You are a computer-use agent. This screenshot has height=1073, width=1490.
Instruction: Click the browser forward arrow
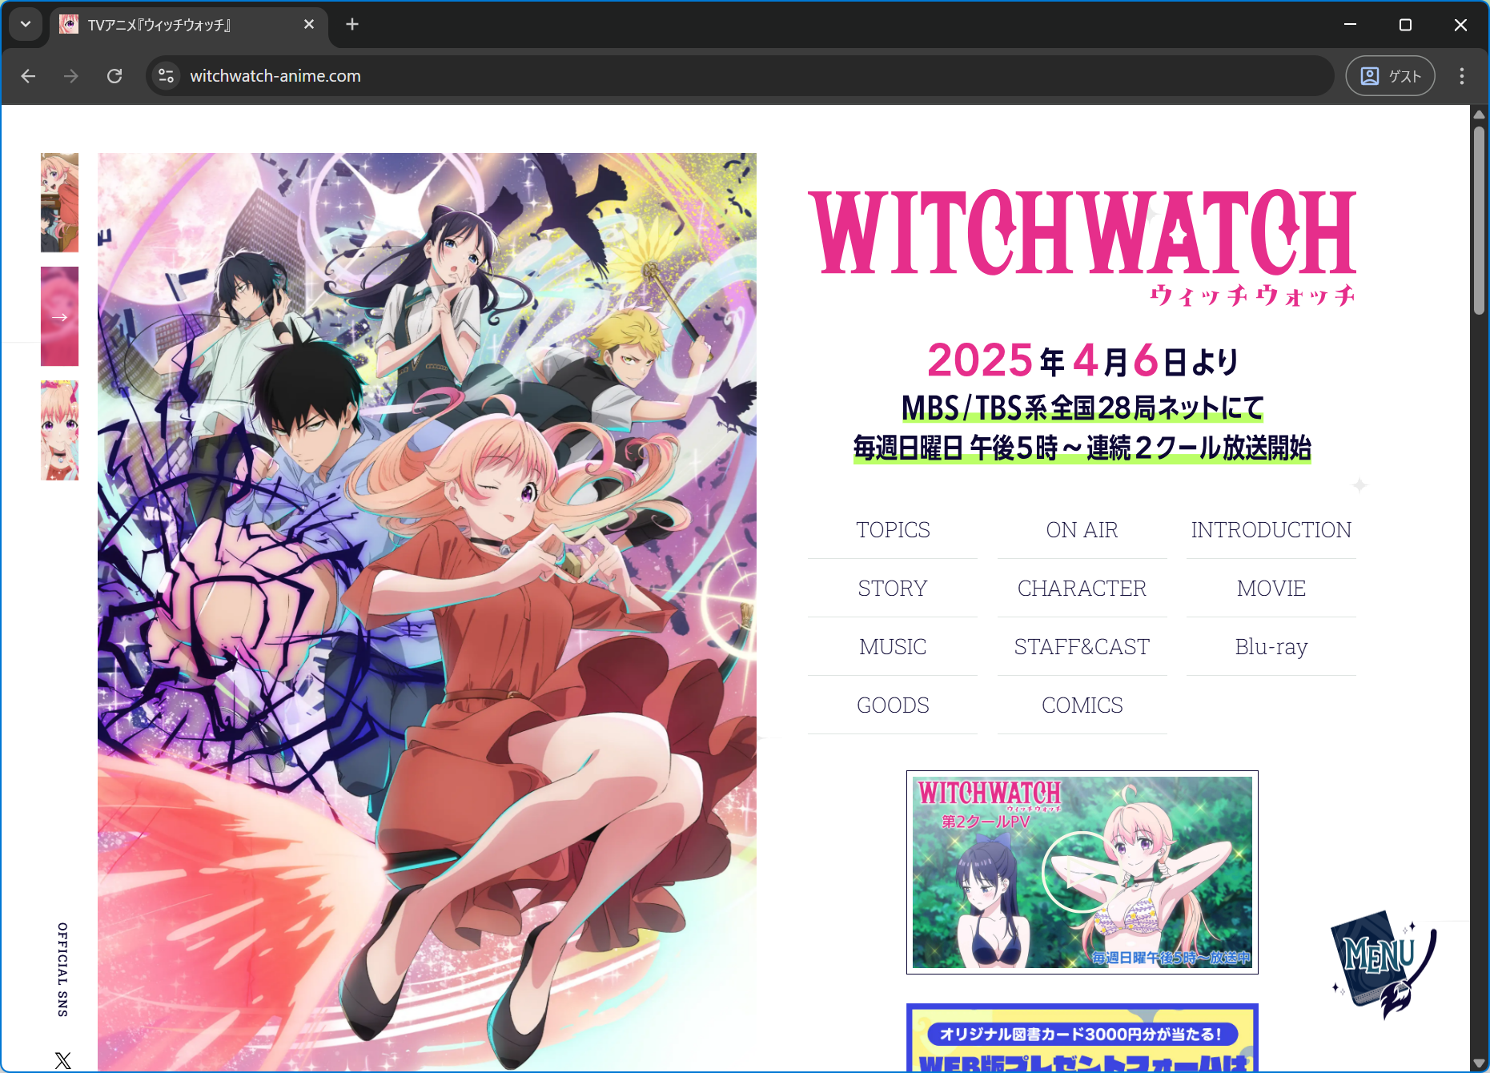(71, 76)
